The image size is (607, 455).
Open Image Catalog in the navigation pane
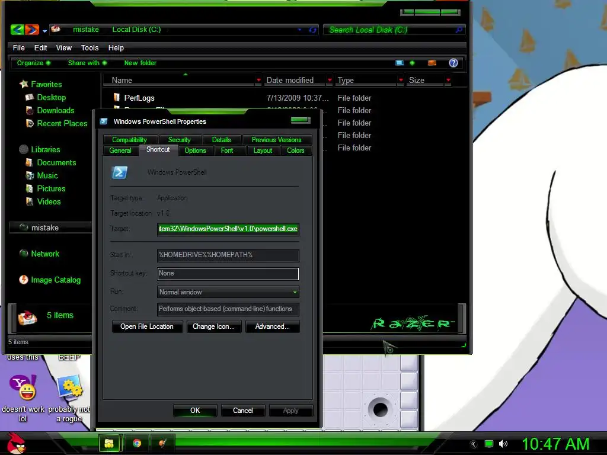click(x=55, y=280)
